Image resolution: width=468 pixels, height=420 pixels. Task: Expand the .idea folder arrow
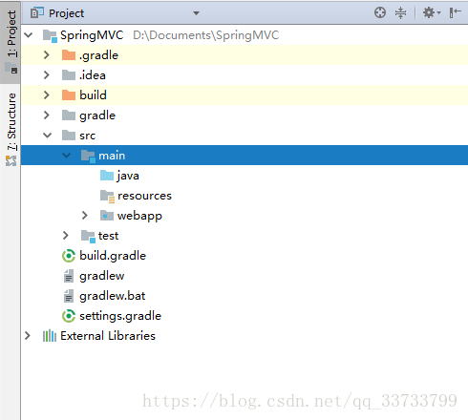pyautogui.click(x=47, y=75)
